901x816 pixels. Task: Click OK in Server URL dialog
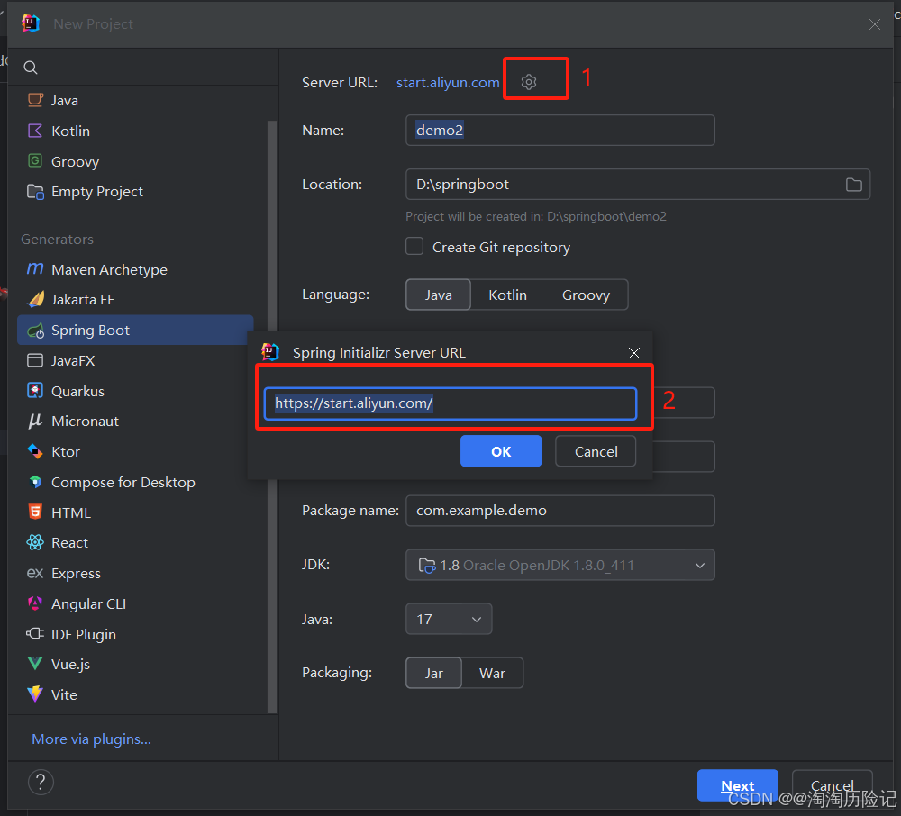(x=500, y=451)
